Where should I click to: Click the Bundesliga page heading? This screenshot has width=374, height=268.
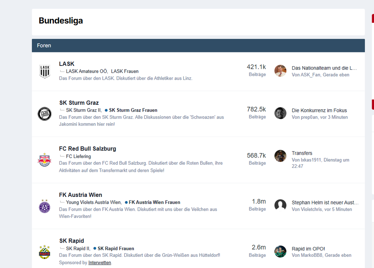(61, 21)
